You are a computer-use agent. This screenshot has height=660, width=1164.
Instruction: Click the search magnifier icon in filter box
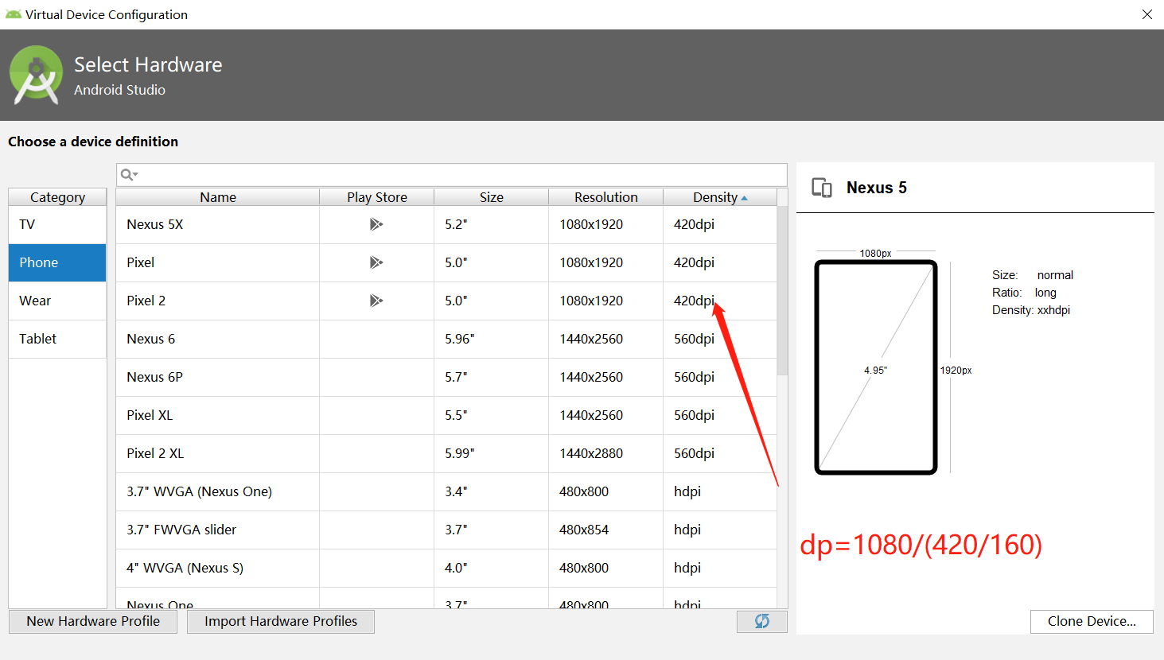(x=129, y=175)
